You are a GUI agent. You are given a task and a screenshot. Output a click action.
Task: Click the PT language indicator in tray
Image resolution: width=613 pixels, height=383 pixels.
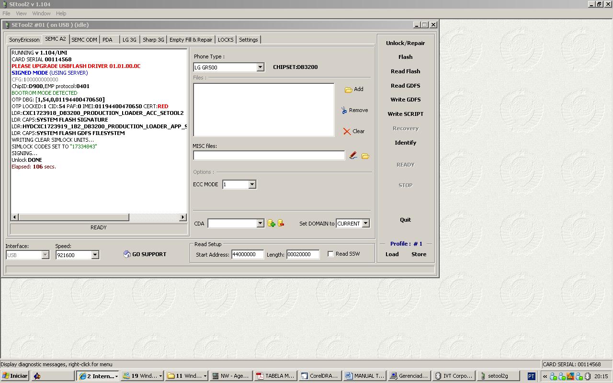531,376
